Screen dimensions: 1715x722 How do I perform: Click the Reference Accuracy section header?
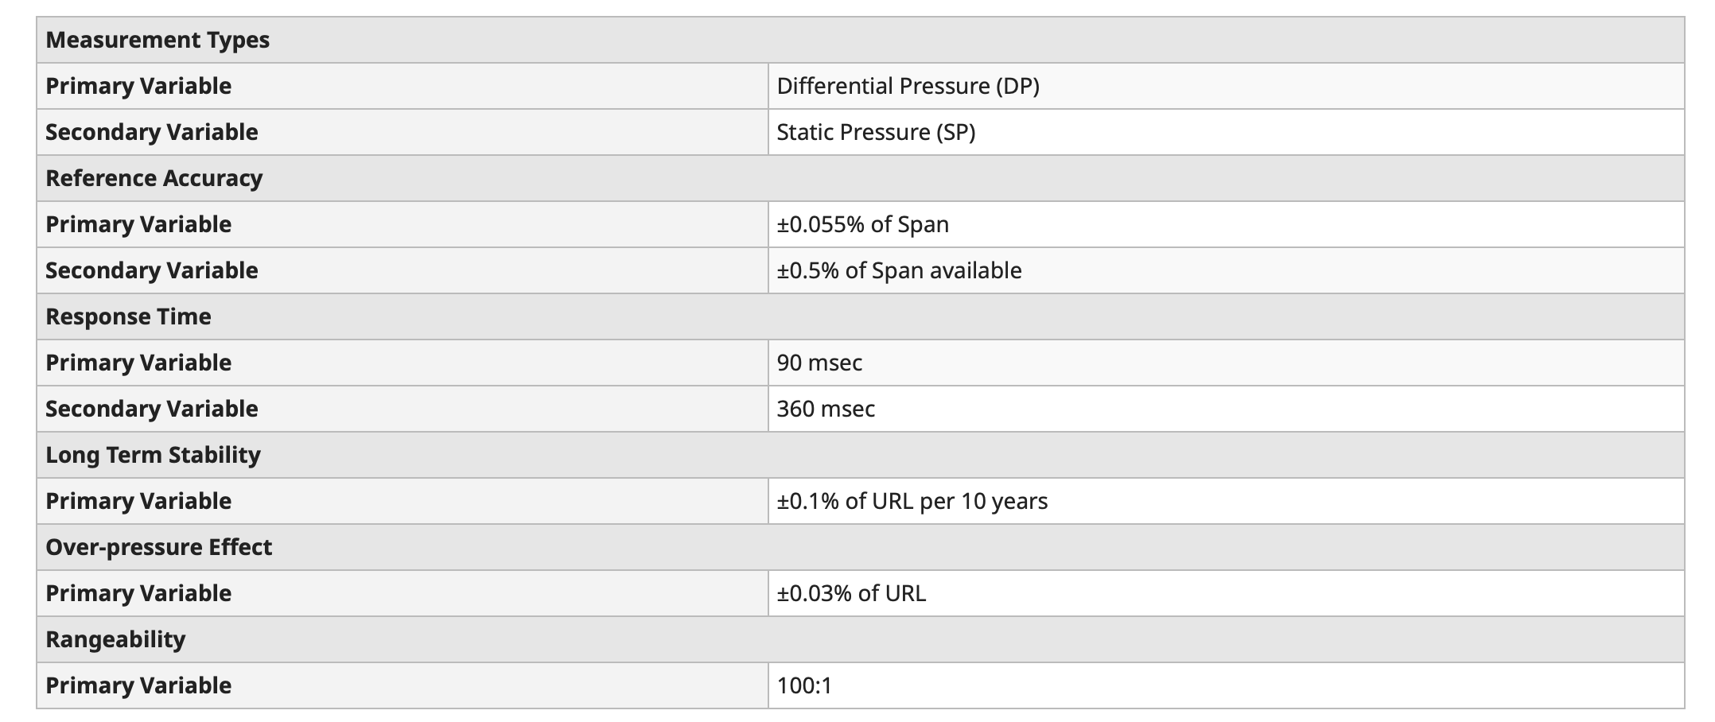[154, 178]
